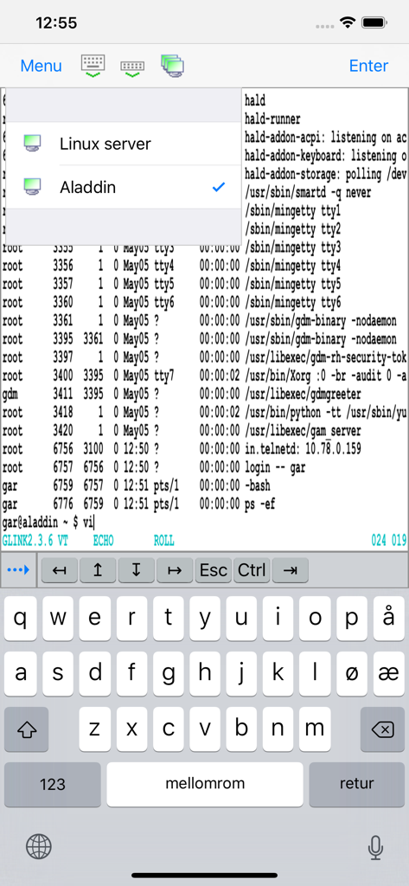
Task: Click the Linux server monitor icon
Action: pyautogui.click(x=32, y=144)
